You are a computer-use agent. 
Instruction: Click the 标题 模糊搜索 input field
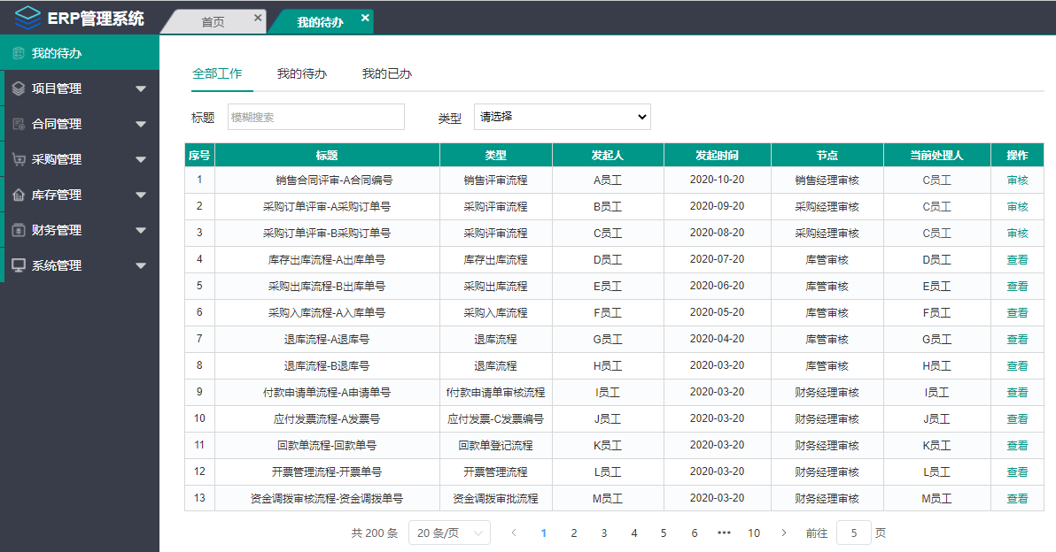click(316, 117)
